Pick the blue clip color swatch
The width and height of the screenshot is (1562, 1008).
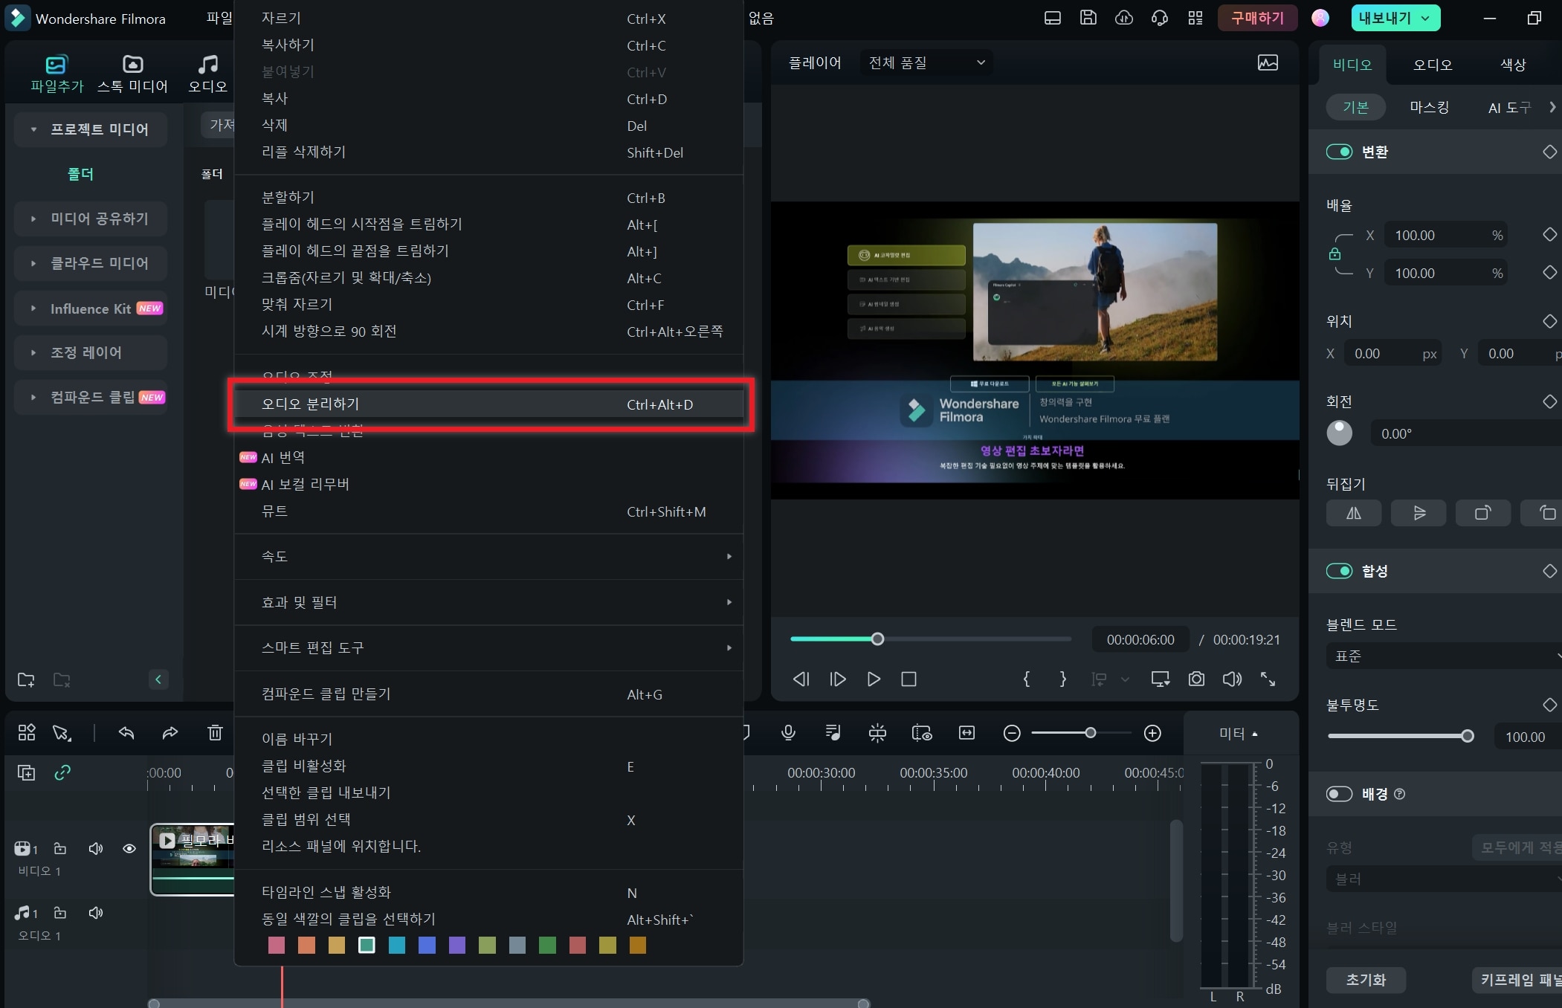pyautogui.click(x=427, y=945)
